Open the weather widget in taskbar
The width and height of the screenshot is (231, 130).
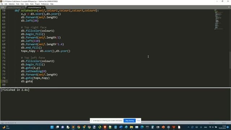point(6,127)
